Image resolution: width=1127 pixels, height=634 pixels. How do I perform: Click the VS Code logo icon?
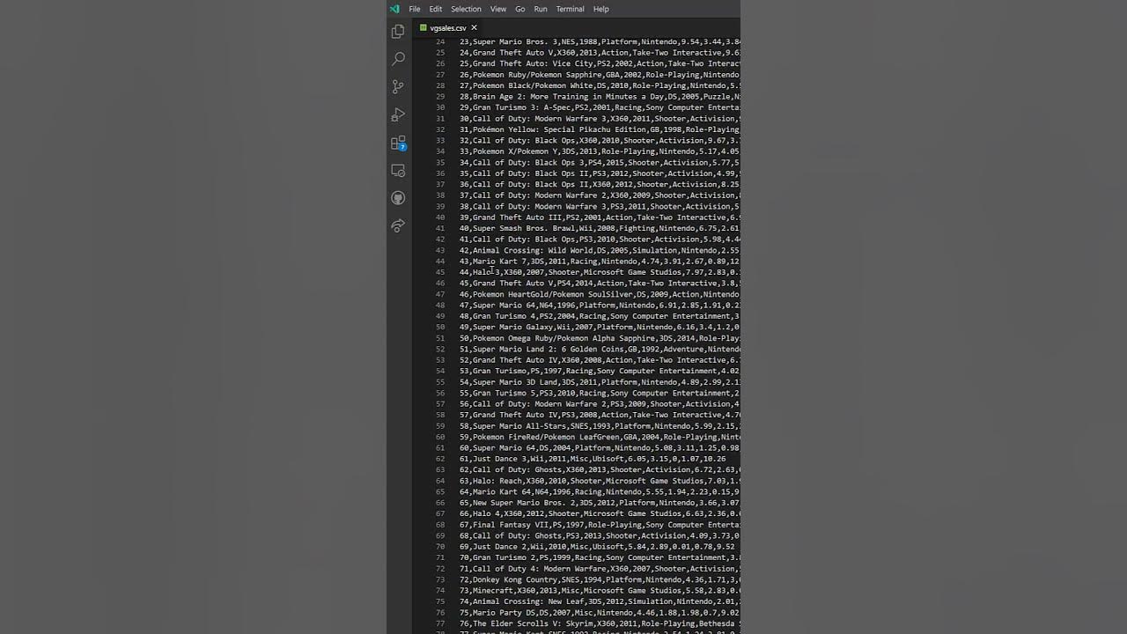pos(394,9)
